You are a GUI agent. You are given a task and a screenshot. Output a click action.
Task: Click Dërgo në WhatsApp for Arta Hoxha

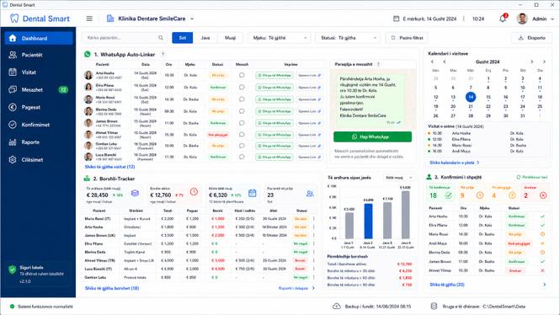click(275, 75)
